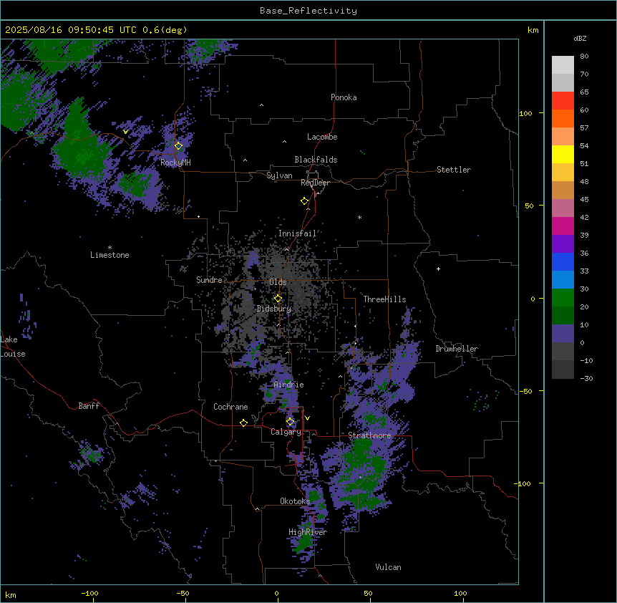Click the -100 tick on vertical axis

point(523,483)
